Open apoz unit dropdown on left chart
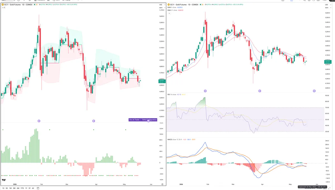 pyautogui.click(x=162, y=8)
